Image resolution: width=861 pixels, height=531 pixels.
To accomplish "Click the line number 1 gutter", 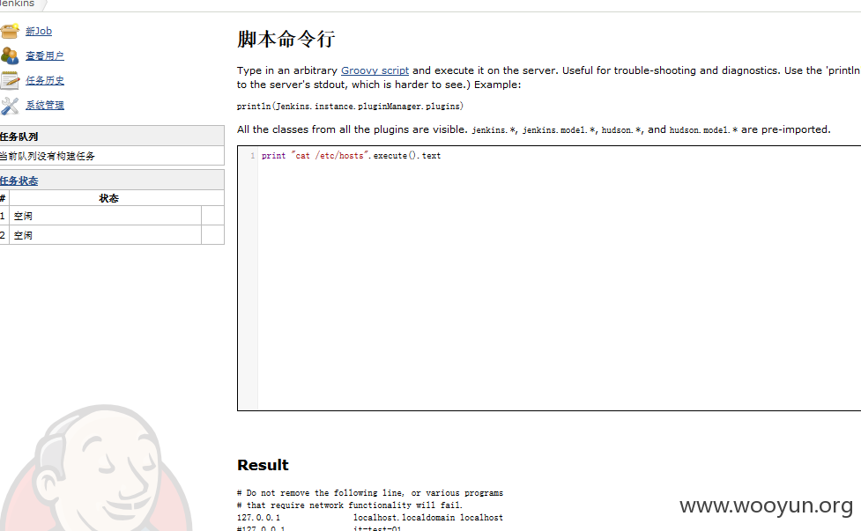I will pos(253,156).
